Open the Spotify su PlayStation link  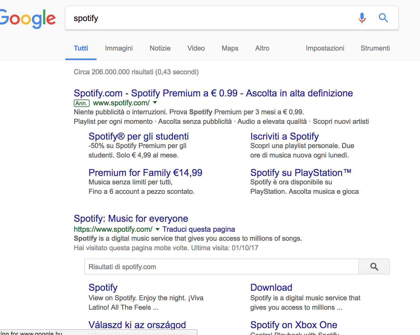(301, 173)
